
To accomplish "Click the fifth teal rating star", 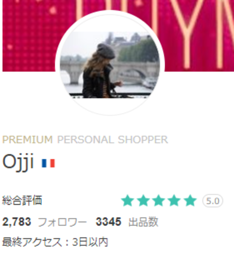I will click(x=190, y=201).
